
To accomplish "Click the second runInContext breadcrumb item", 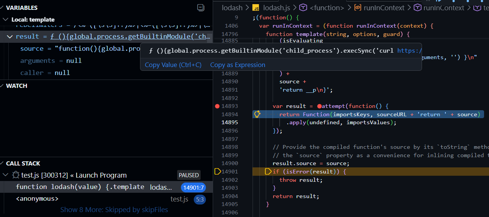I will (x=444, y=8).
